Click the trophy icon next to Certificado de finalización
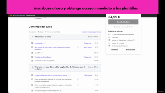 click(109, 46)
